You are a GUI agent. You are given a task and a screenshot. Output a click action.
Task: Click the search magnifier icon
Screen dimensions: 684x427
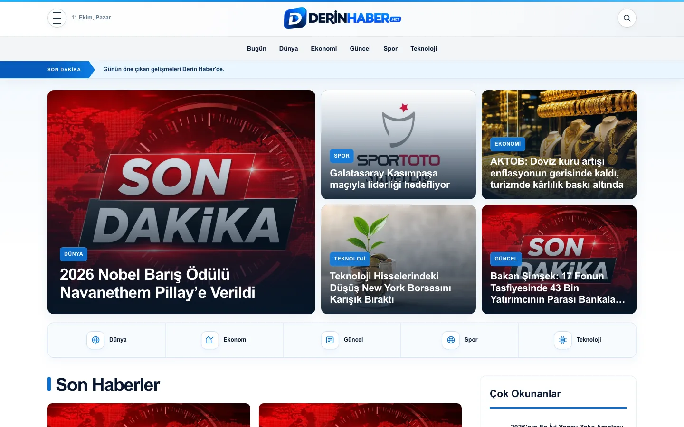627,18
